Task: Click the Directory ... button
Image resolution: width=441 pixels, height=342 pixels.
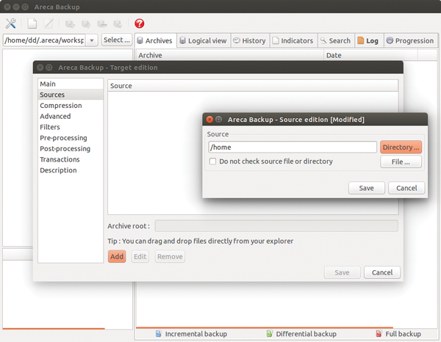Action: click(401, 147)
